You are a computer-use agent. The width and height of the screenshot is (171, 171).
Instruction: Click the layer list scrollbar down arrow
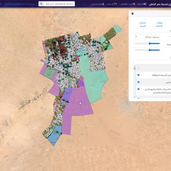point(135,97)
